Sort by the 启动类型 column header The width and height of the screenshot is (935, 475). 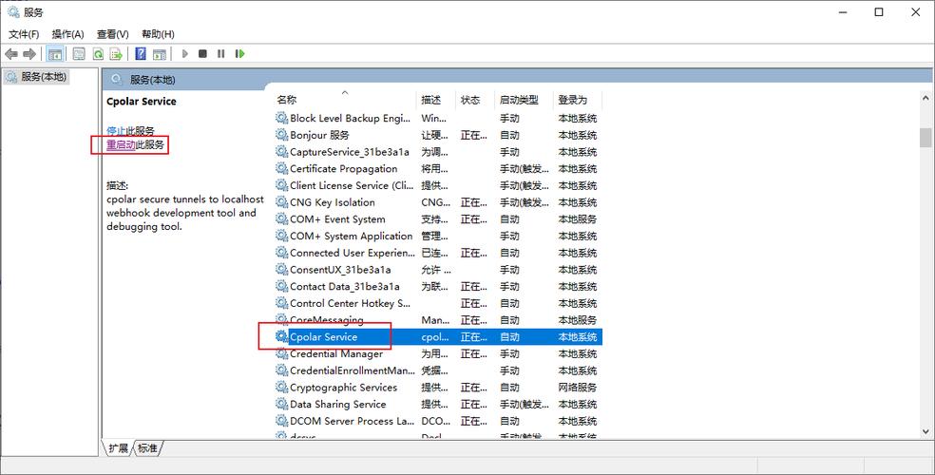519,100
